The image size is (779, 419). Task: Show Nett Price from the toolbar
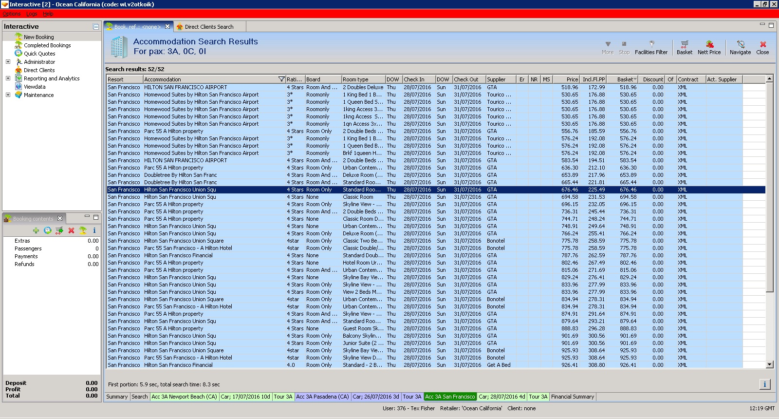[709, 48]
